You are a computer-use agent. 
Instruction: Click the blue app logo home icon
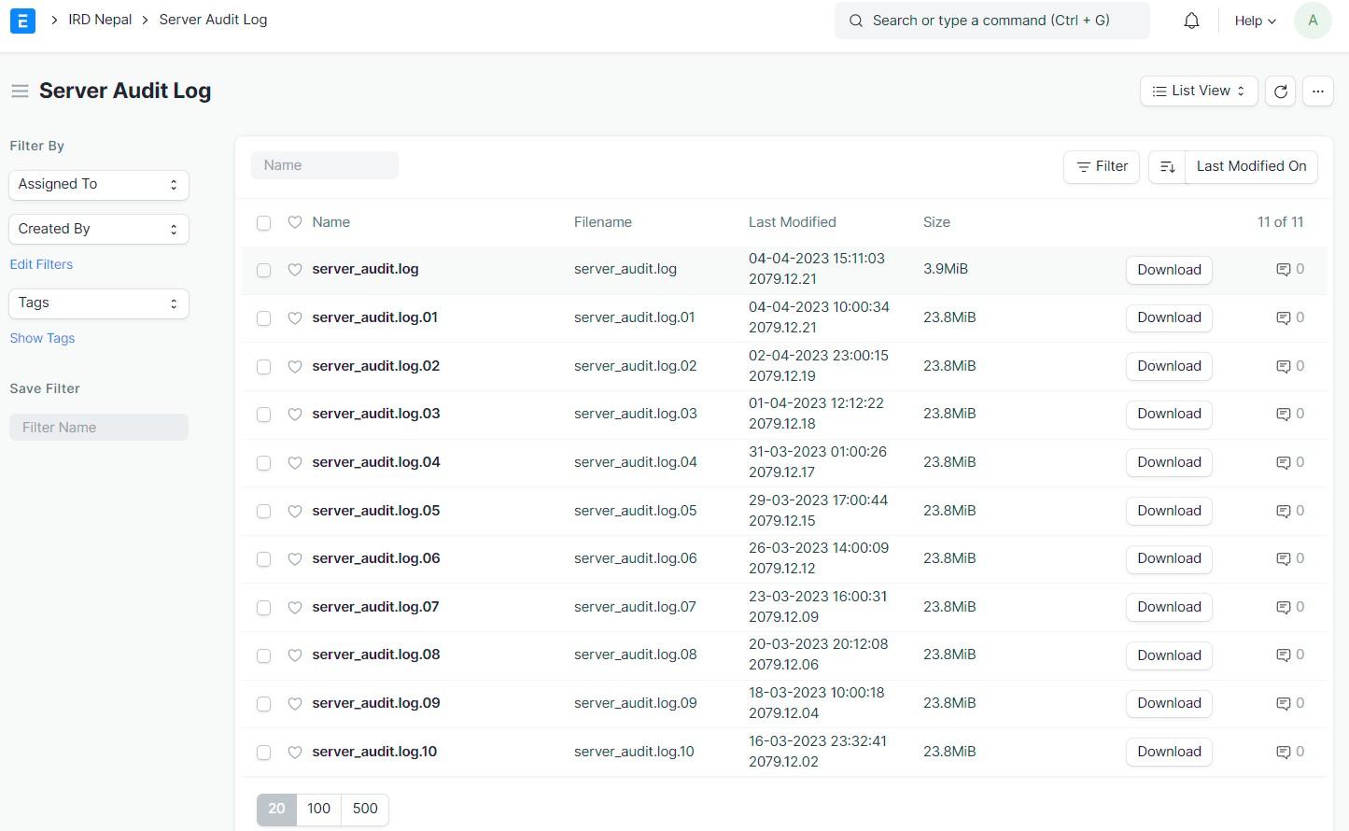pyautogui.click(x=22, y=21)
